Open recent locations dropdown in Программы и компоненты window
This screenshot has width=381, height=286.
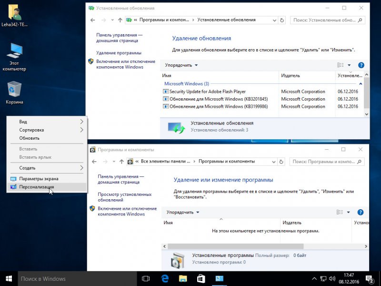(114, 162)
